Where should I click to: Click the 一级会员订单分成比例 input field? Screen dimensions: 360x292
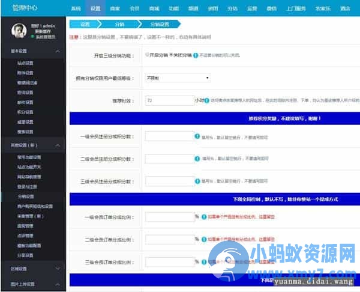(x=170, y=217)
